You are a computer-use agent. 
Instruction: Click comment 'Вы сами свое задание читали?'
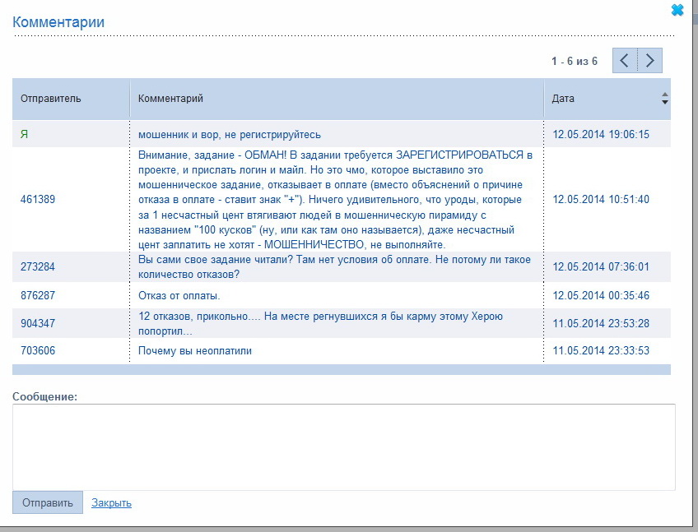tap(334, 267)
